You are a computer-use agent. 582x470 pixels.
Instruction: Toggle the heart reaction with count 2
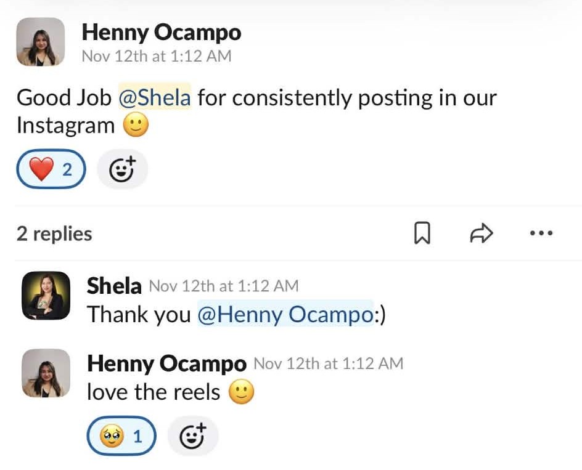[x=51, y=169]
